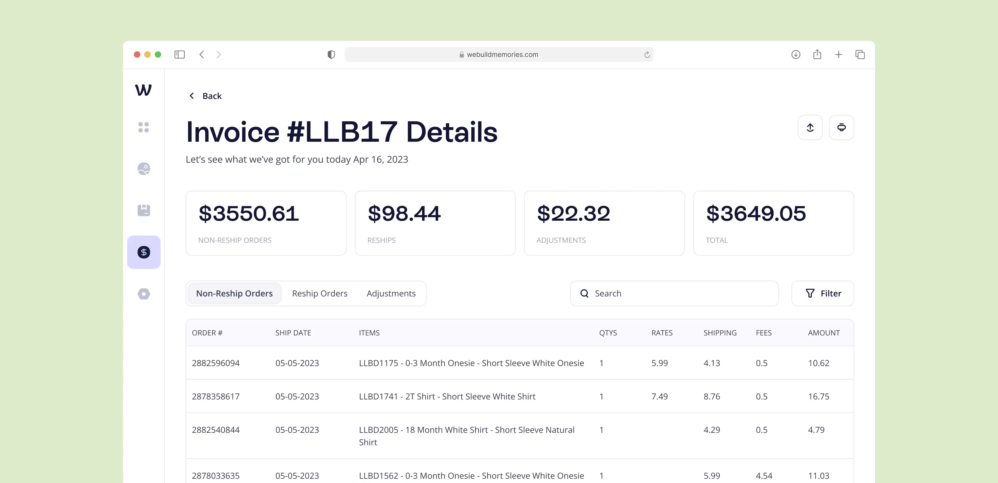Switch to the Adjustments tab
The width and height of the screenshot is (998, 483).
pyautogui.click(x=391, y=293)
